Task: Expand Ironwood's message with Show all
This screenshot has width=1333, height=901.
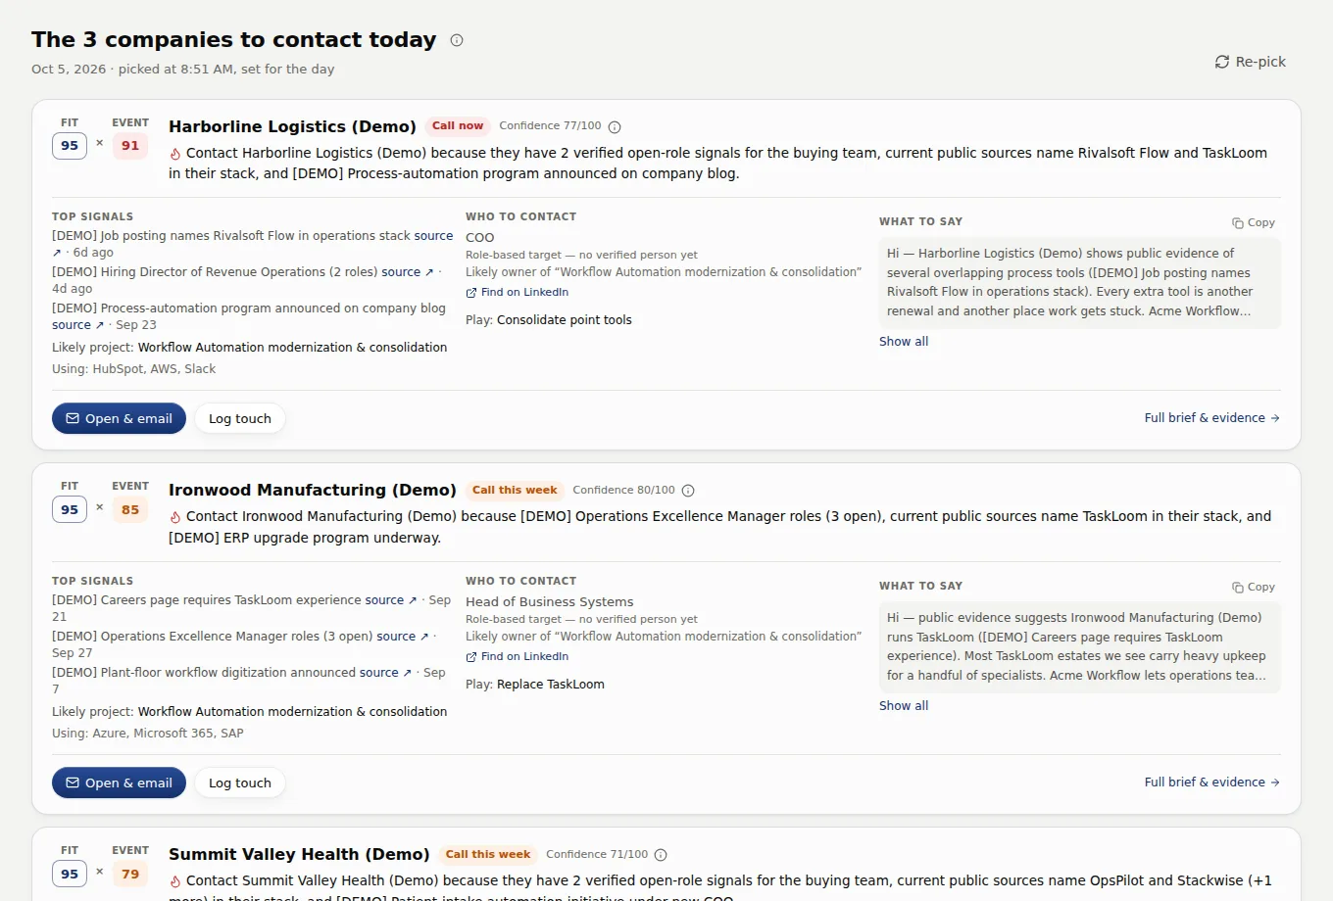Action: point(904,705)
